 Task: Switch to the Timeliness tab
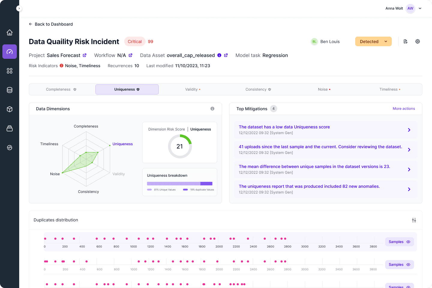[x=390, y=89]
